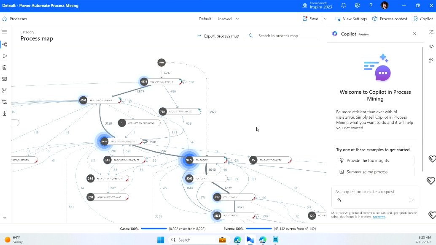Close the Copilot panel

414,33
